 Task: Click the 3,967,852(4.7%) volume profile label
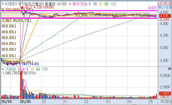(17, 20)
